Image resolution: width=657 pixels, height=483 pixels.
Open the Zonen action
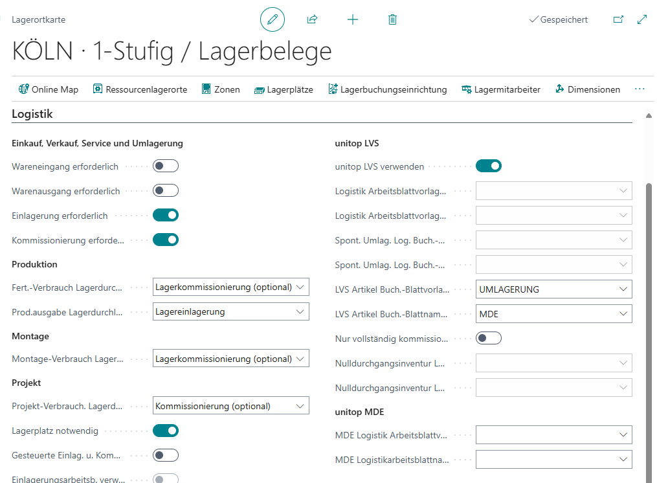[x=220, y=89]
